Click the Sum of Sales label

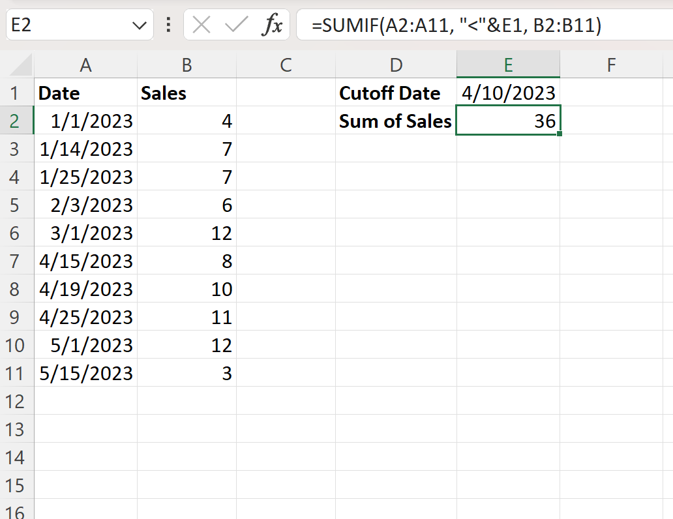coord(396,121)
